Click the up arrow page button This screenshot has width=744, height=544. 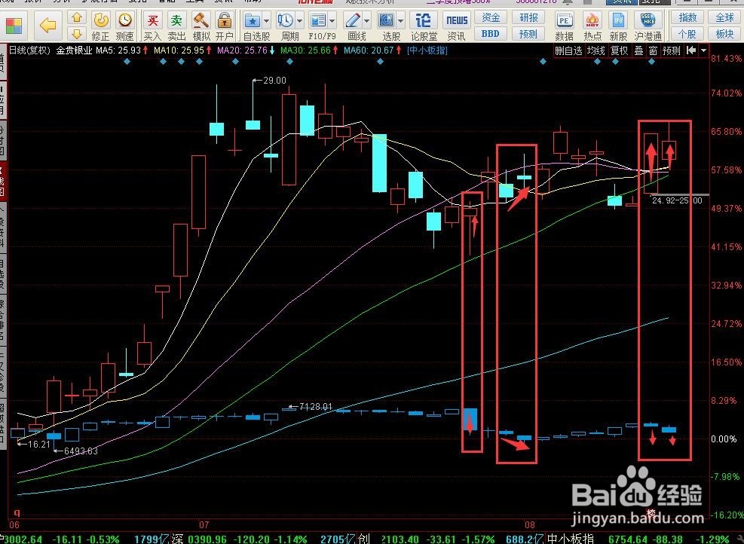(x=77, y=18)
